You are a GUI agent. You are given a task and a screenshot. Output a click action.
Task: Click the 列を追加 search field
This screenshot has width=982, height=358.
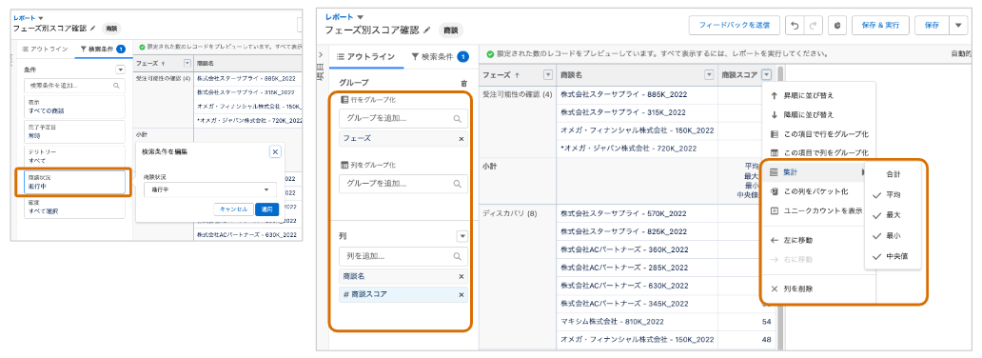pyautogui.click(x=403, y=256)
